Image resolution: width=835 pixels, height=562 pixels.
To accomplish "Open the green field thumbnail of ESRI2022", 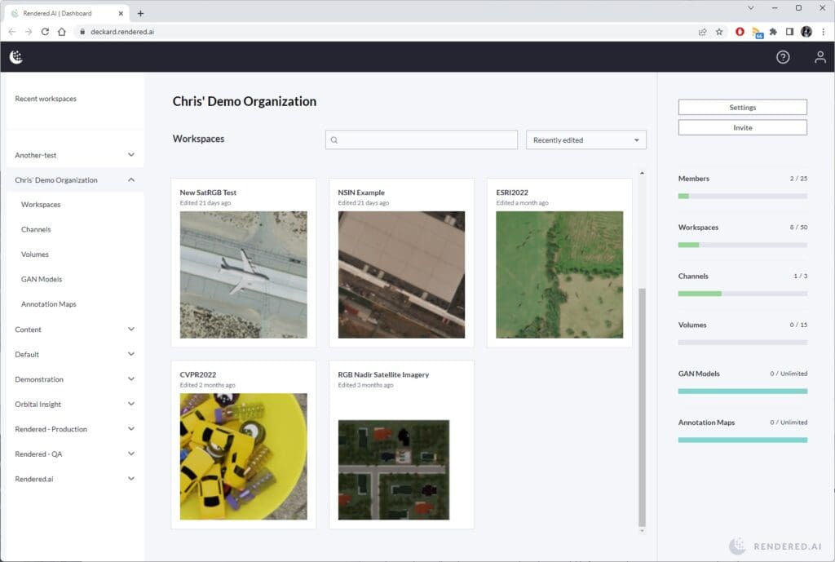I will [x=559, y=274].
